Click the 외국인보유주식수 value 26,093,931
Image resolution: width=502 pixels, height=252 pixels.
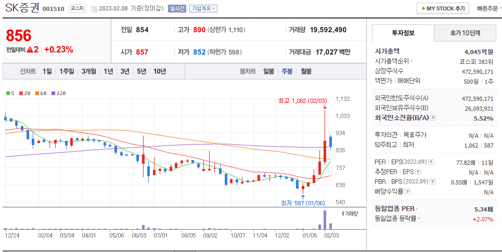tap(479, 109)
